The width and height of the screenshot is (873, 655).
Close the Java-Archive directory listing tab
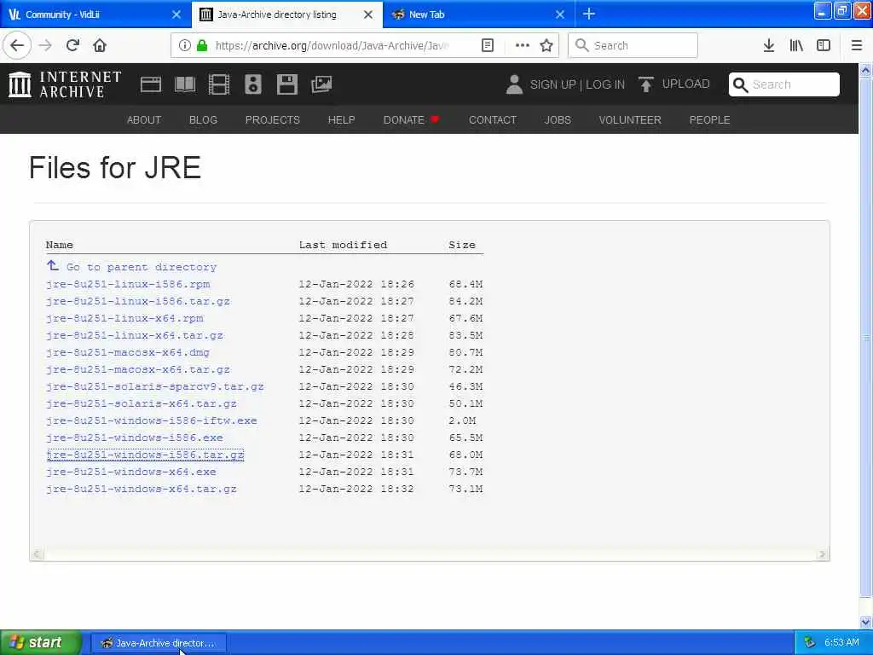(368, 14)
